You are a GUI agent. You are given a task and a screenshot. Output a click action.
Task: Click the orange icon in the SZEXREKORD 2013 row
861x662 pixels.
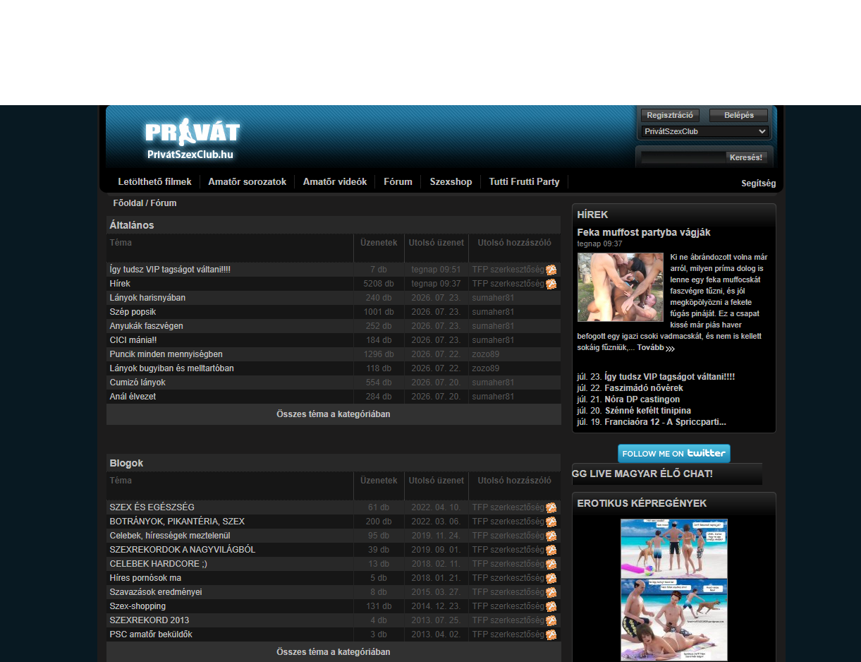[x=551, y=621]
